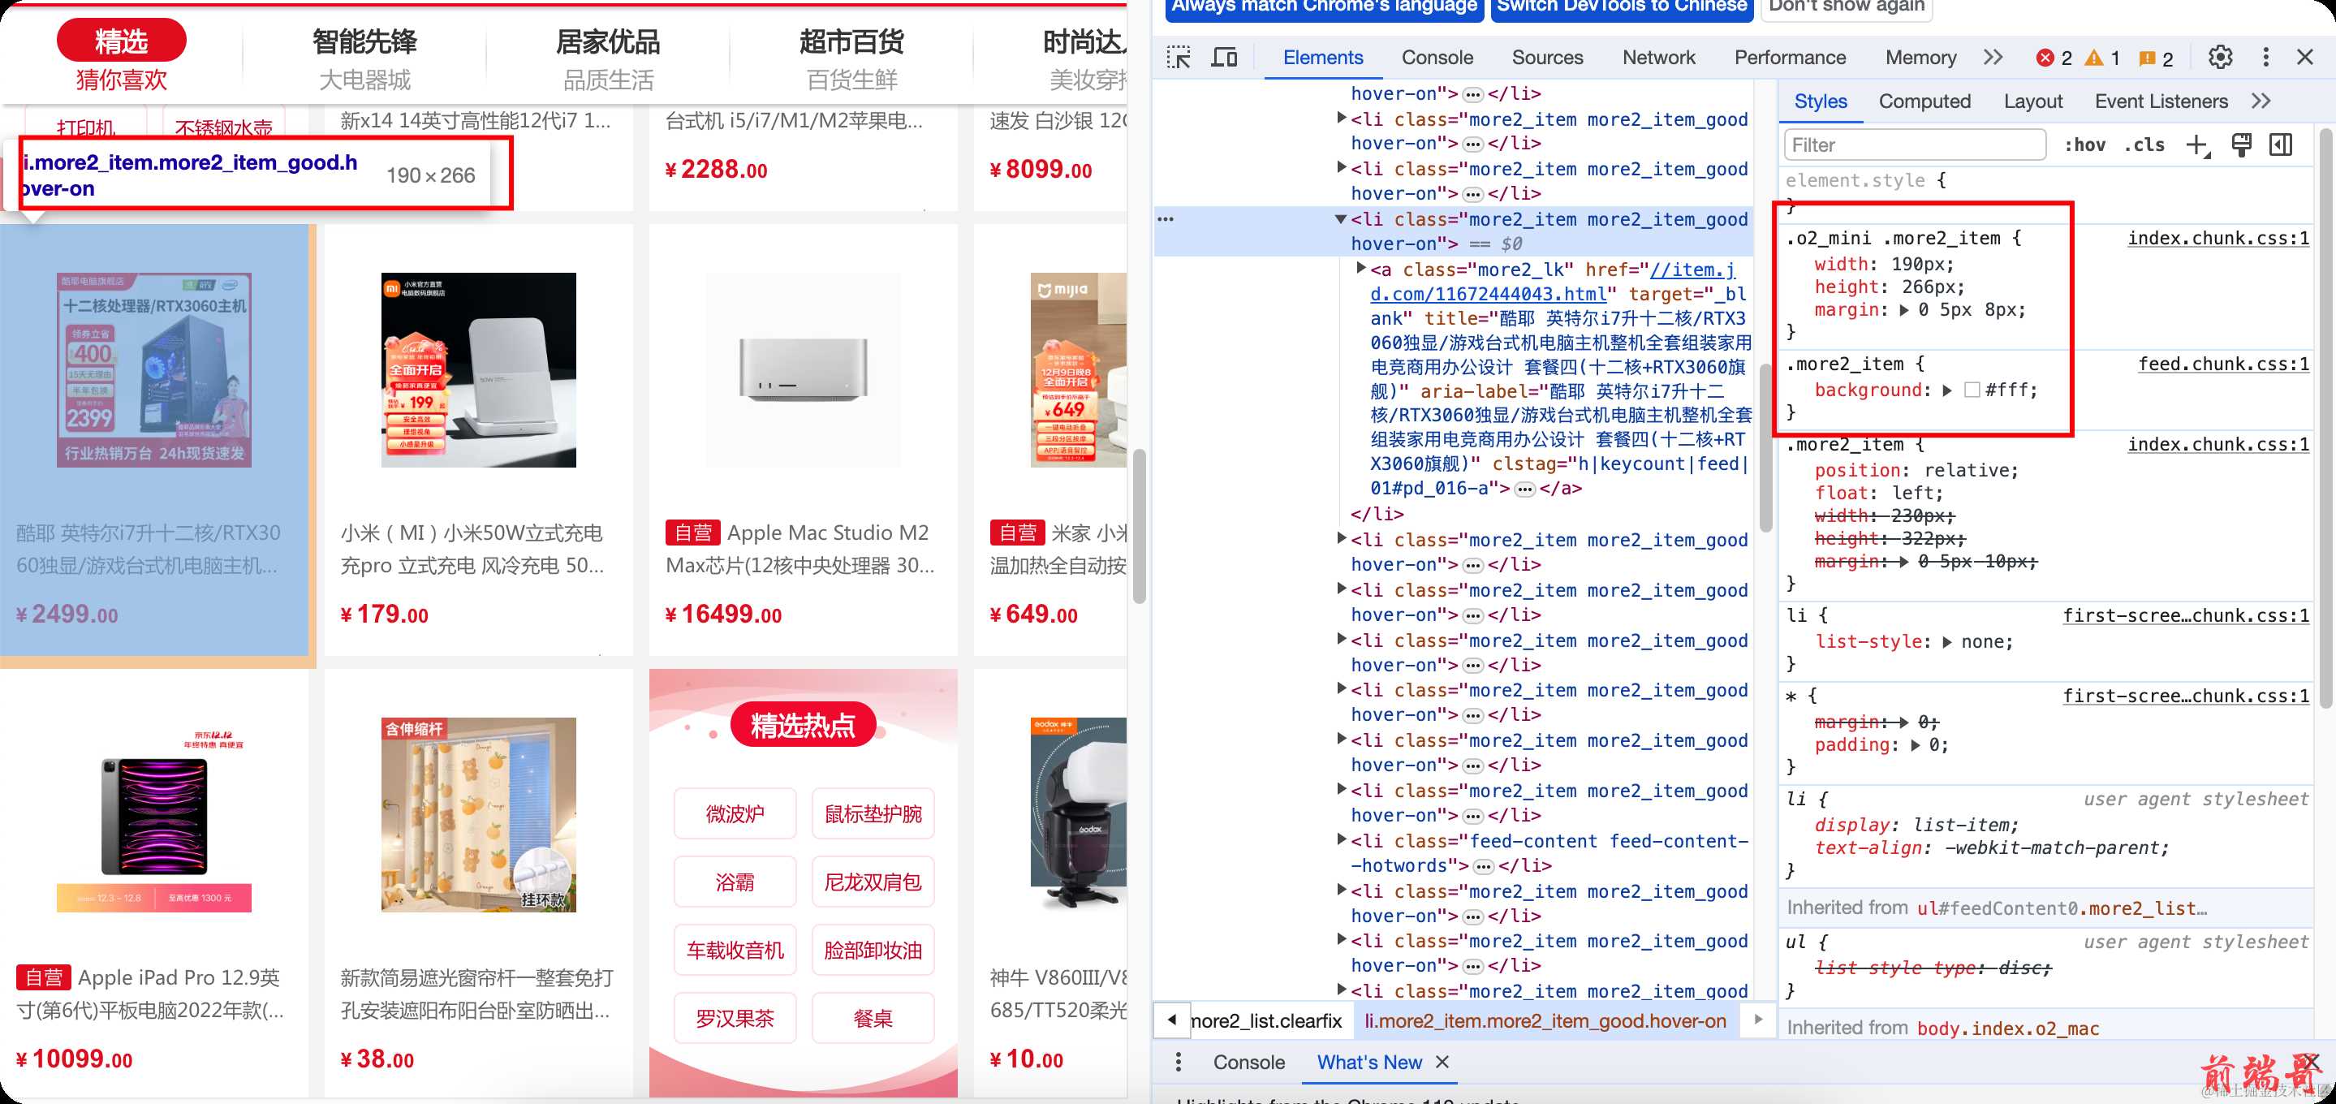
Task: Click the 鼠标垫护腕 hot keyword button
Action: [873, 813]
